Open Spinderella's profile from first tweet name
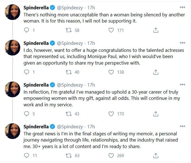Viewport: 191px width, 163px height. (x=36, y=8)
